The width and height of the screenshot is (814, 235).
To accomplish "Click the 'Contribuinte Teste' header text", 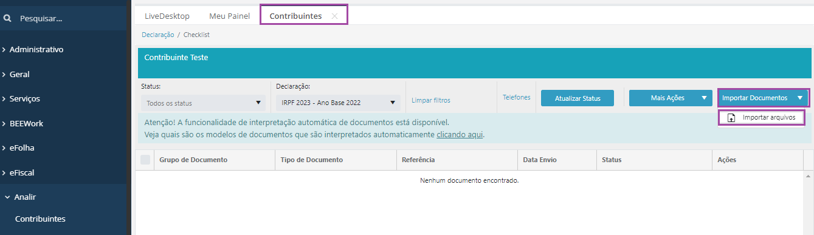I will click(176, 58).
